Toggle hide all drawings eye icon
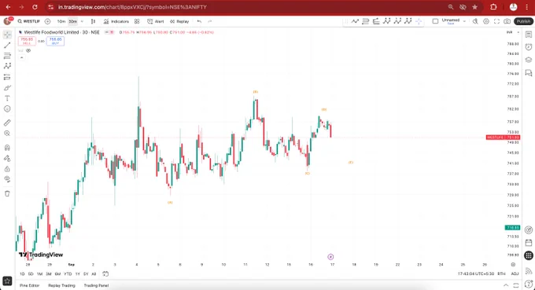The image size is (535, 290). (7, 179)
